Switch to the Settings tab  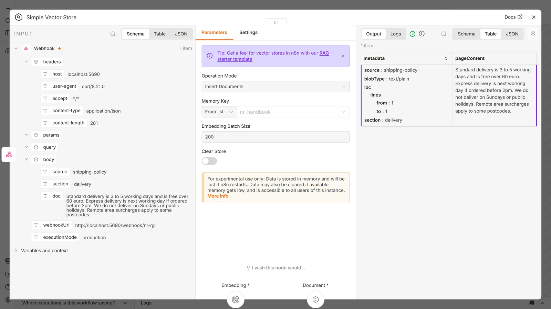pos(248,32)
